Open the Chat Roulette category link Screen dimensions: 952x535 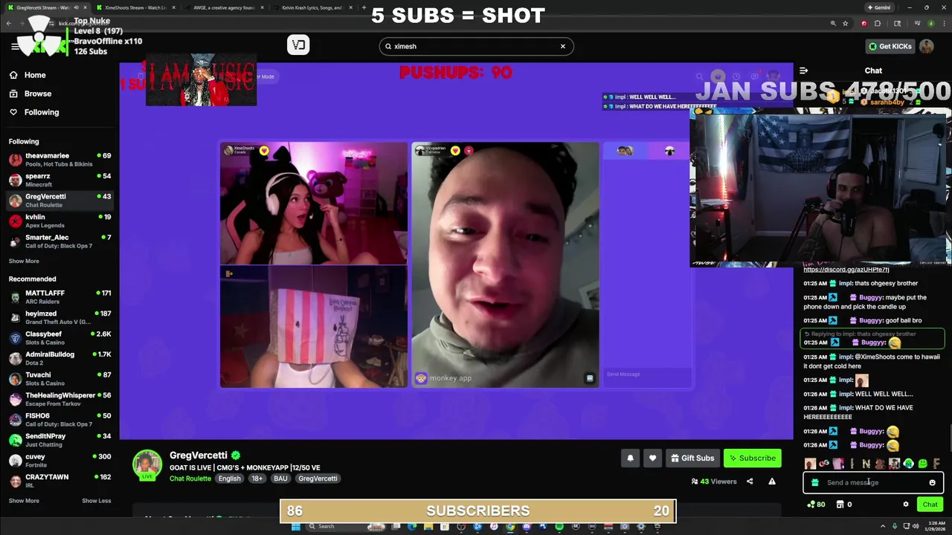(x=190, y=479)
